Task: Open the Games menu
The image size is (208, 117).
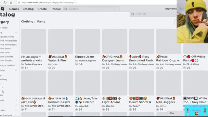Action: [x=14, y=9]
